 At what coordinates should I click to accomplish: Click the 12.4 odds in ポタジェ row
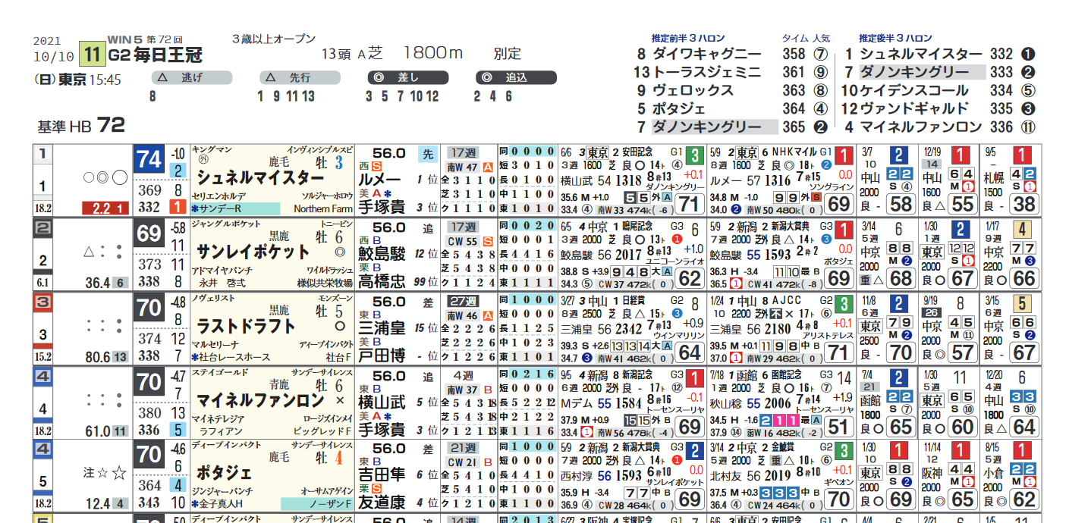[x=99, y=503]
